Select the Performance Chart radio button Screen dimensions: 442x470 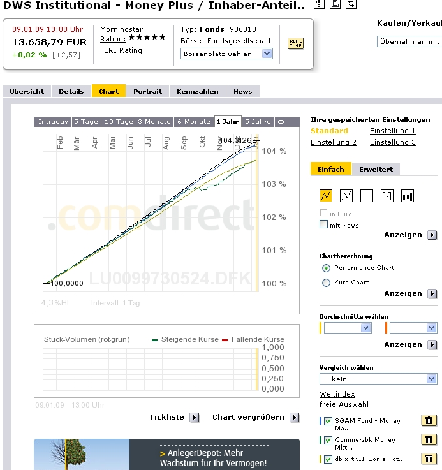click(x=326, y=268)
